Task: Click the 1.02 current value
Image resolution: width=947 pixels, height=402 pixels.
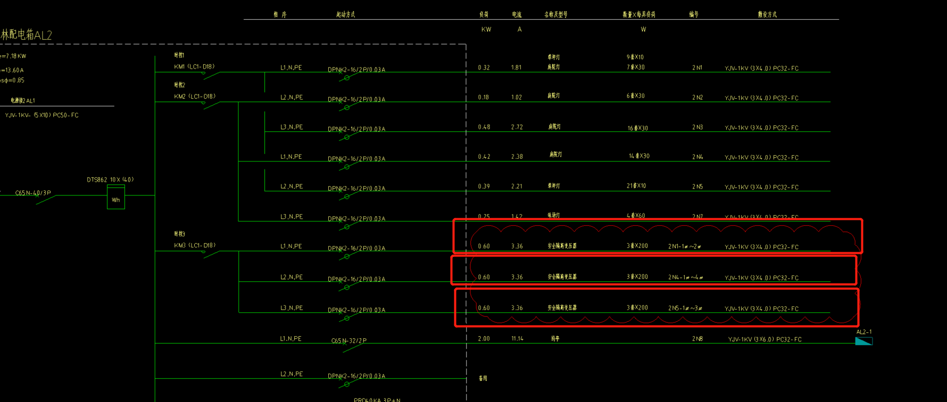Action: (x=517, y=97)
